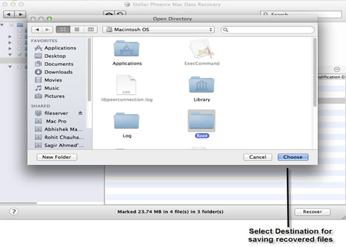Click the Modification Date column header
The image size is (346, 247).
[331, 77]
